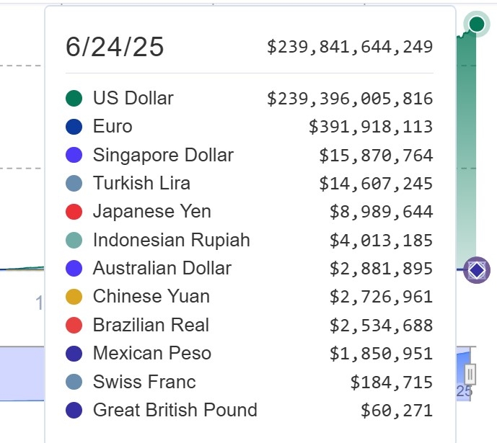Click the Great British Pound color dot
497x443 pixels.
click(74, 411)
